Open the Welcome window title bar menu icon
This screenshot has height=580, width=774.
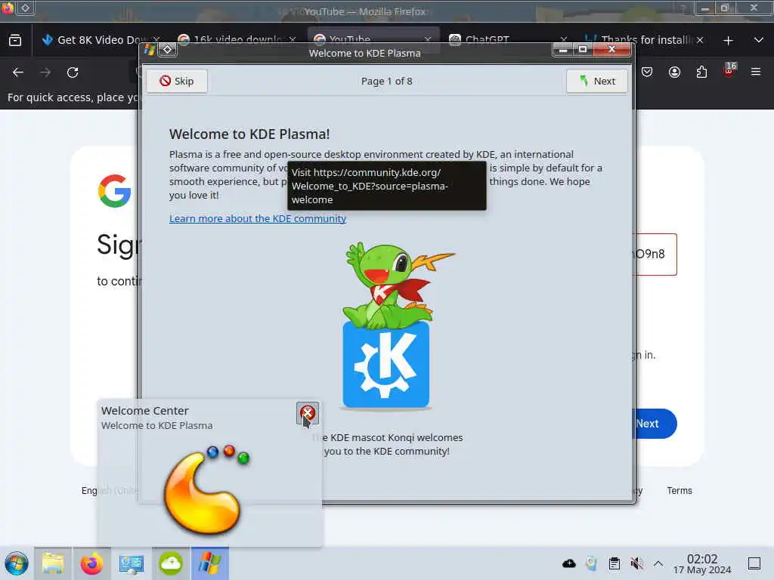click(149, 49)
